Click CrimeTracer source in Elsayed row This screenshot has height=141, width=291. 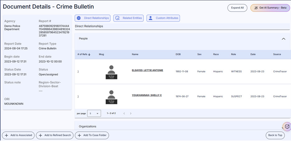click(x=280, y=71)
